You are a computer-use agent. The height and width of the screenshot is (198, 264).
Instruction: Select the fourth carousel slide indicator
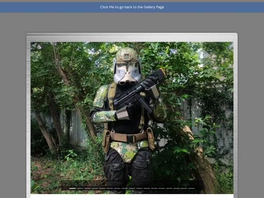(95, 188)
